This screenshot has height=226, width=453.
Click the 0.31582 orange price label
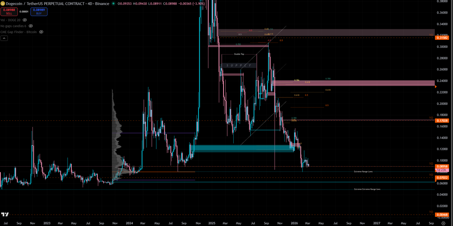click(x=442, y=38)
